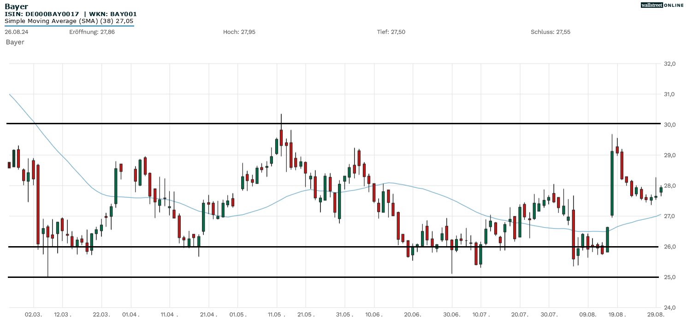This screenshot has height=317, width=687.
Task: Click the Bayer headline at top left
Action: 16,6
